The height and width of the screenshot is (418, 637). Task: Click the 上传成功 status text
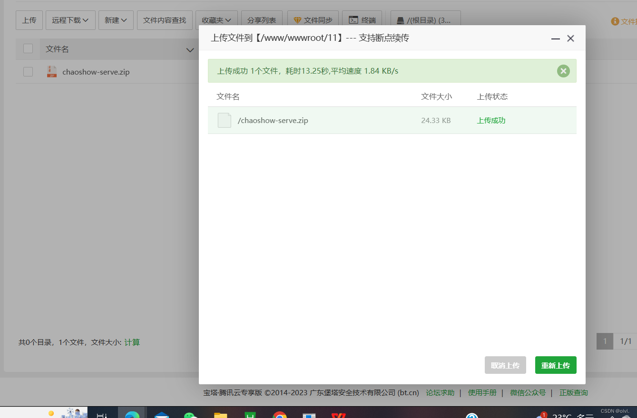click(491, 121)
